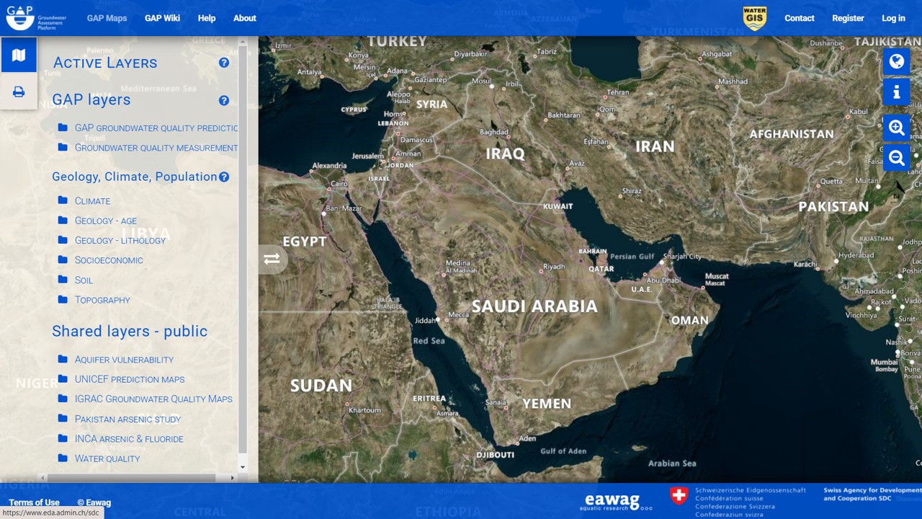Click the Water GIS badge icon
922x519 pixels.
pos(755,18)
